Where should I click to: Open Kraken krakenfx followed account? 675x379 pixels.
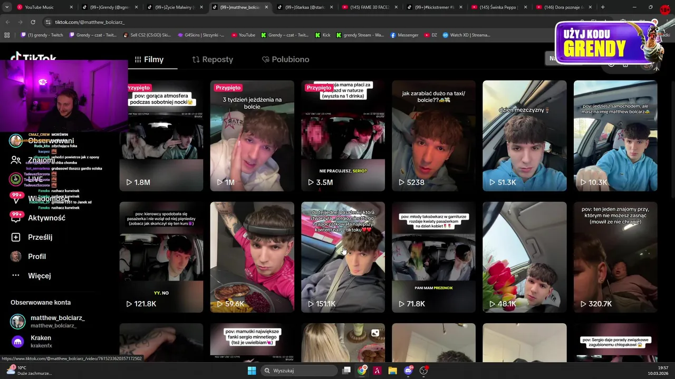33,342
